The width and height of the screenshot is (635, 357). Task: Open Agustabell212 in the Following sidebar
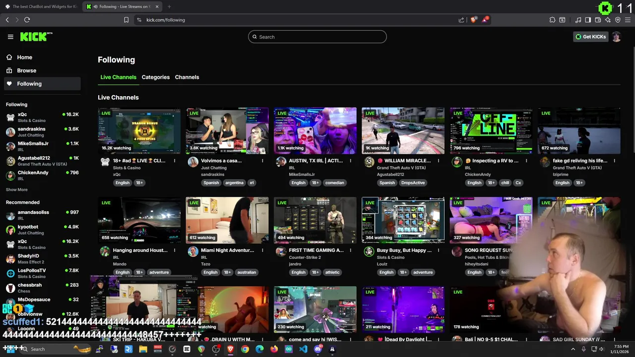point(42,161)
